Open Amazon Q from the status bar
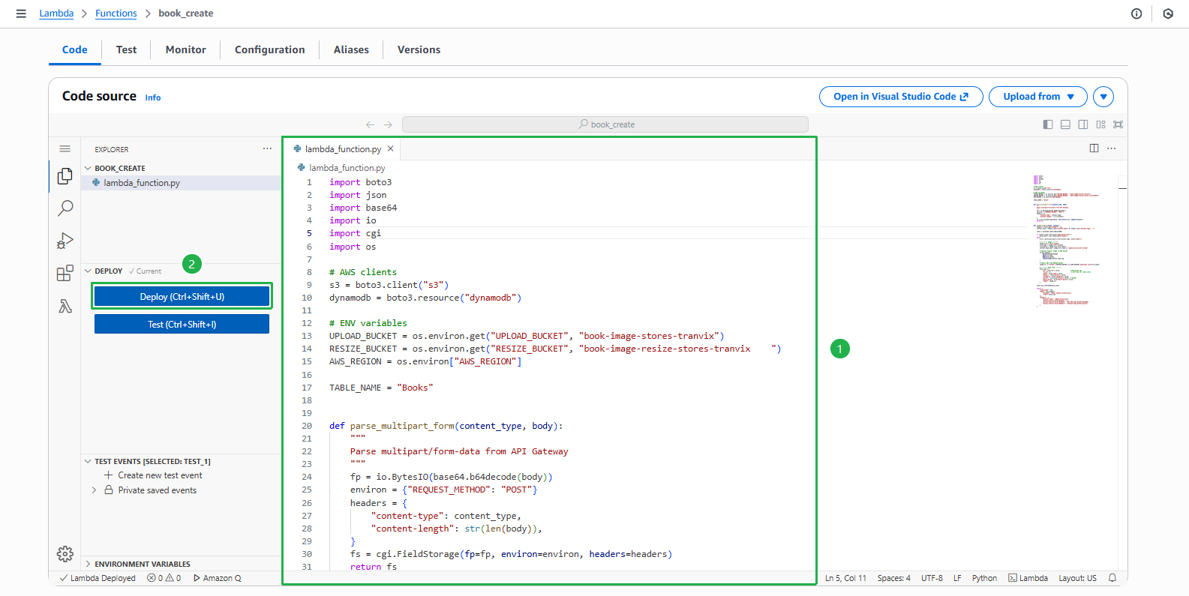Image resolution: width=1189 pixels, height=596 pixels. coord(218,578)
